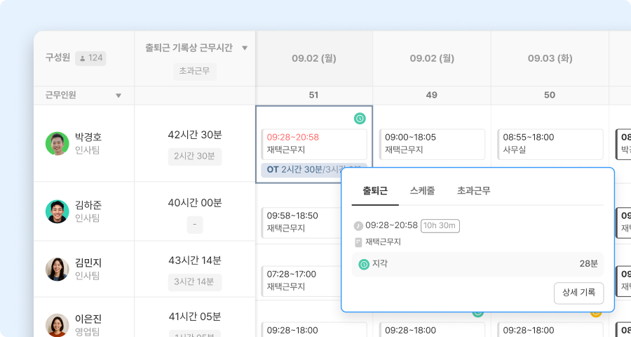Click the dash badge under 40시간 00분
631x337 pixels.
click(x=195, y=225)
